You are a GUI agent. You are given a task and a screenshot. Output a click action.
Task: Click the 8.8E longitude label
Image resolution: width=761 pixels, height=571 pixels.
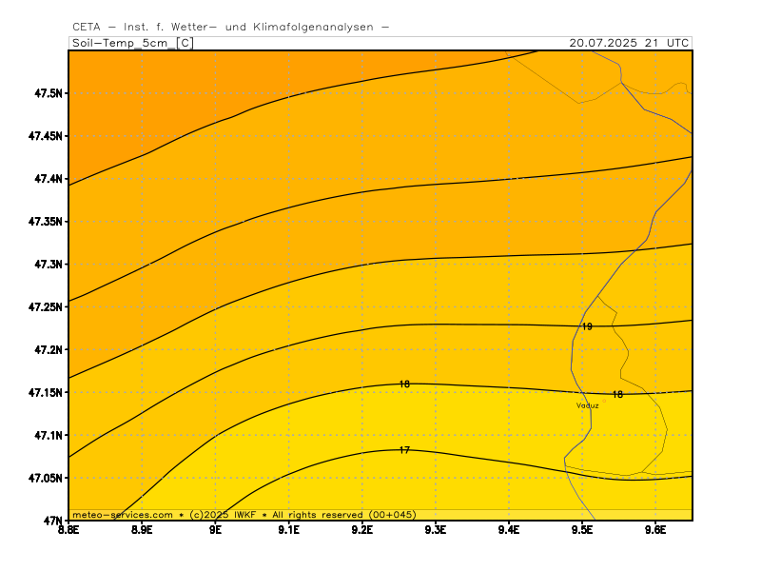[x=68, y=530]
